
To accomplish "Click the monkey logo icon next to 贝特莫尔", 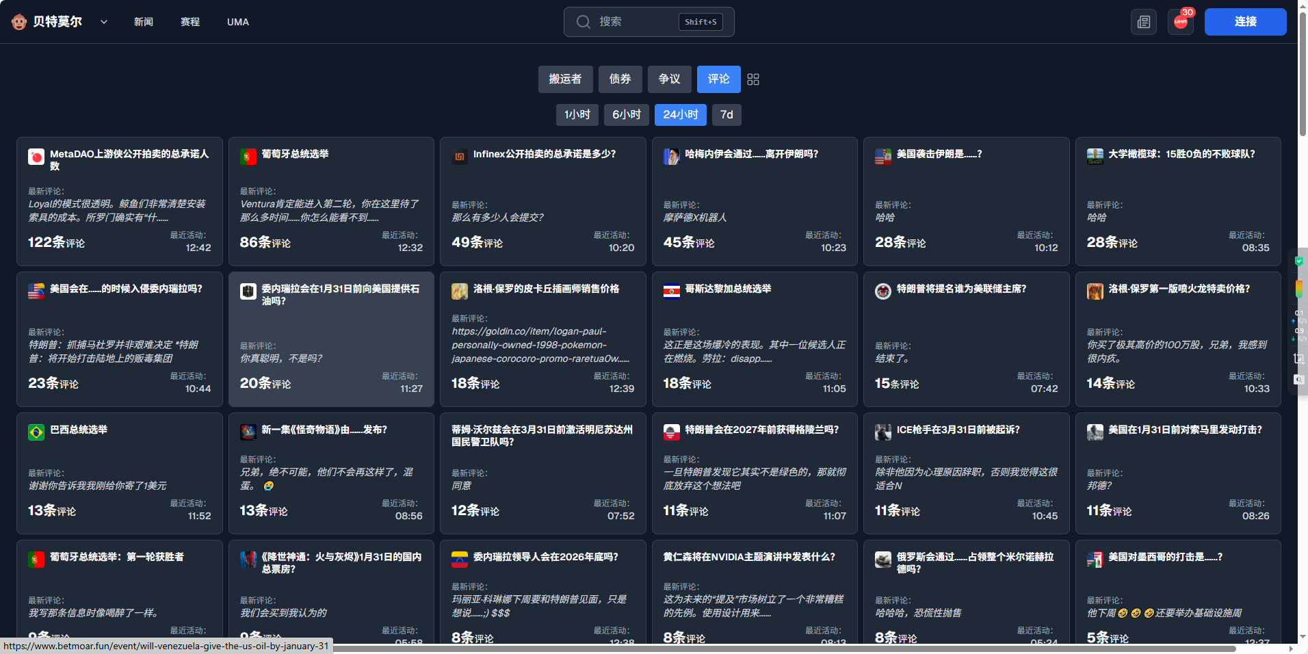I will pyautogui.click(x=19, y=22).
